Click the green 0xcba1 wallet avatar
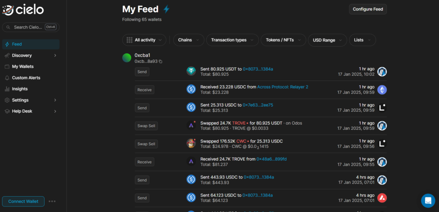439x212 pixels. coord(127,58)
